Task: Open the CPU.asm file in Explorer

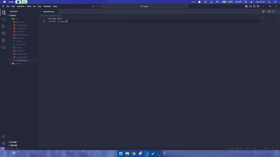Action: [x=20, y=31]
